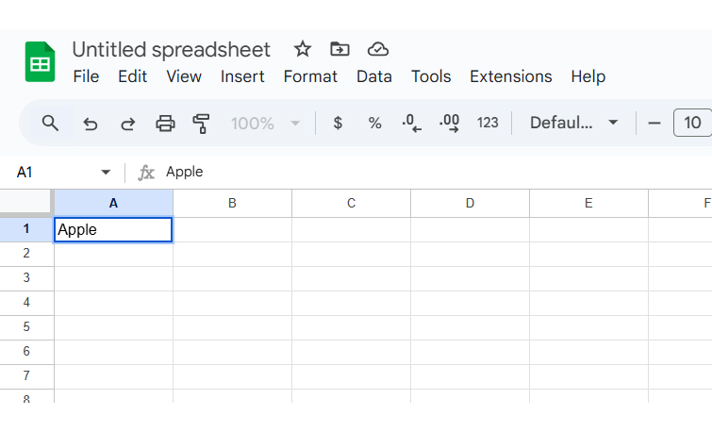Viewport: 712px width, 432px height.
Task: Click the redo arrow
Action: [127, 124]
